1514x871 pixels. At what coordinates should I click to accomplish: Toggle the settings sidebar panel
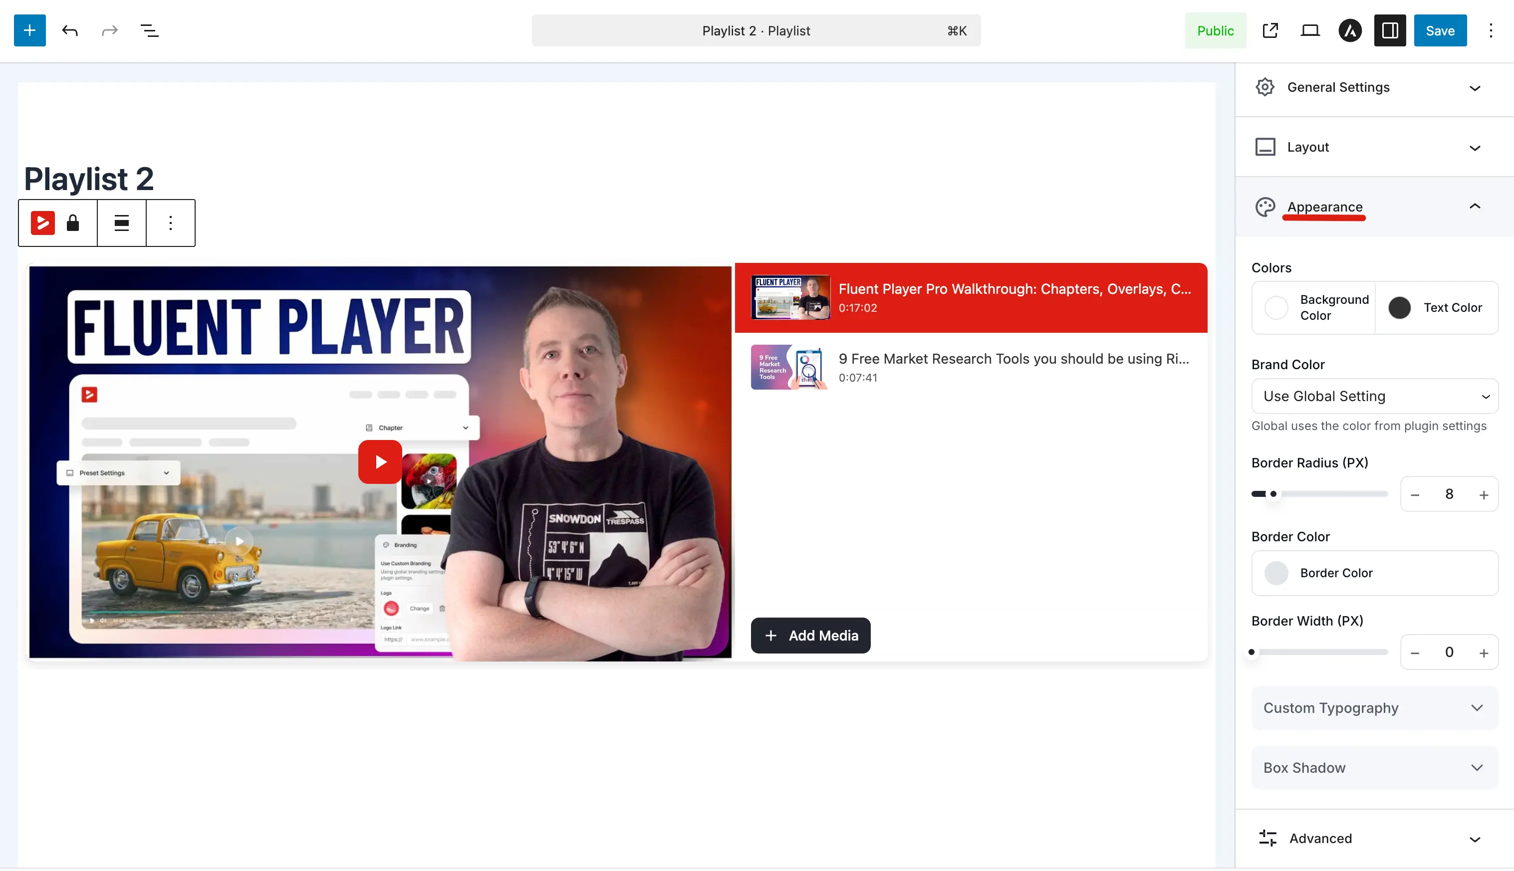coord(1390,30)
